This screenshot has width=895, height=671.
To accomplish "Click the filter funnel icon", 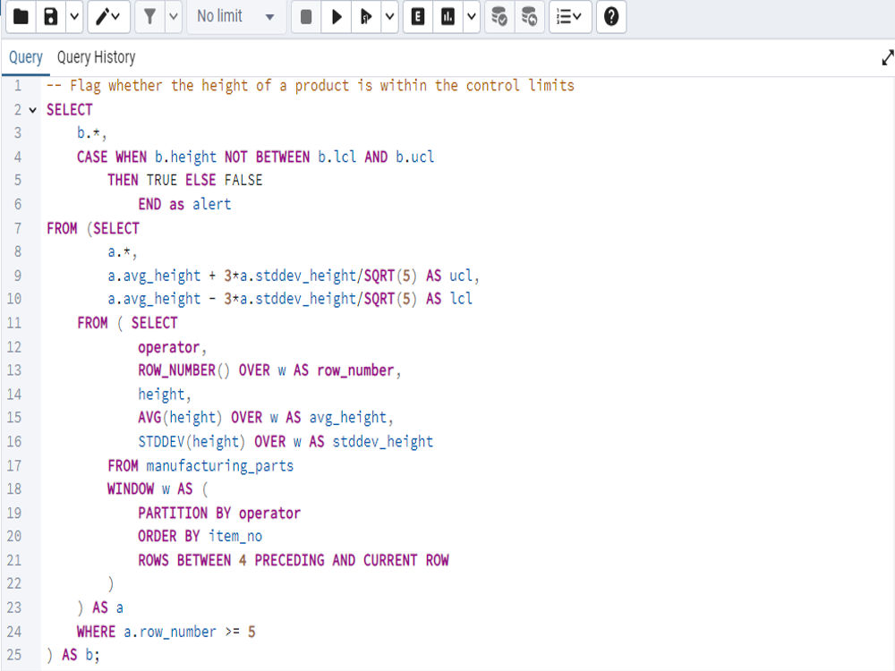I will click(150, 16).
